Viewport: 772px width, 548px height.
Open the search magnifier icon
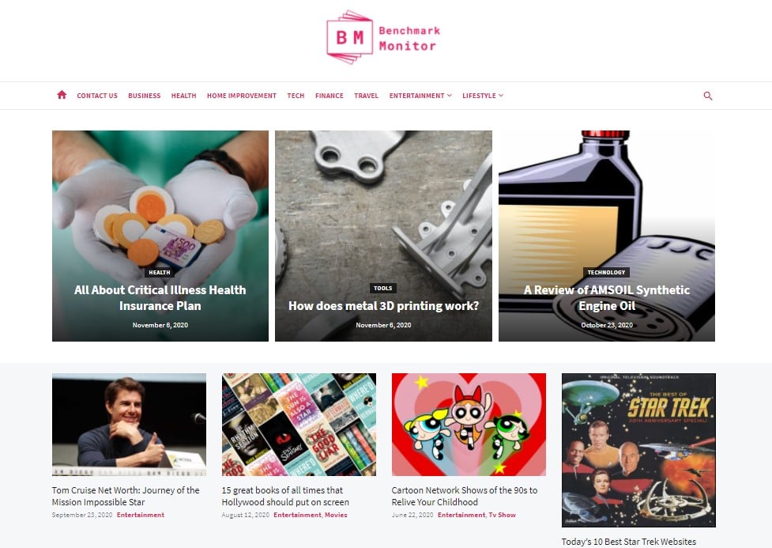pos(707,96)
